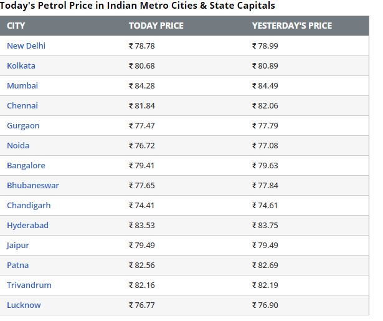This screenshot has height=321, width=383.
Task: Open the Kolkata petrol price link
Action: pos(21,66)
